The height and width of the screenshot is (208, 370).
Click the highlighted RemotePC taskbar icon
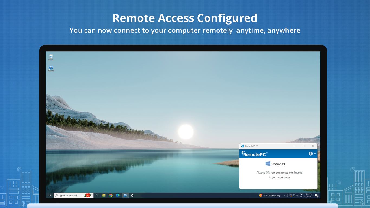click(x=125, y=195)
